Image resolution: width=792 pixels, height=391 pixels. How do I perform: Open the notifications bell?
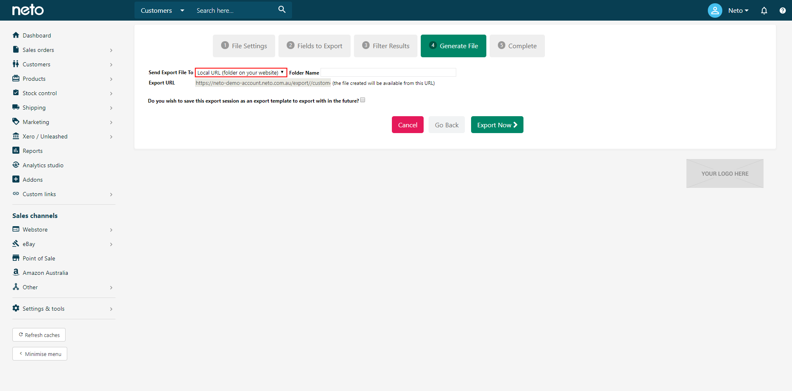[x=764, y=11]
